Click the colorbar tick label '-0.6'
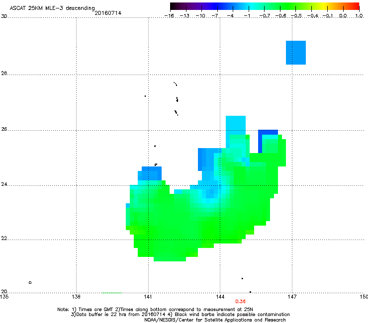The width and height of the screenshot is (368, 323). click(280, 16)
